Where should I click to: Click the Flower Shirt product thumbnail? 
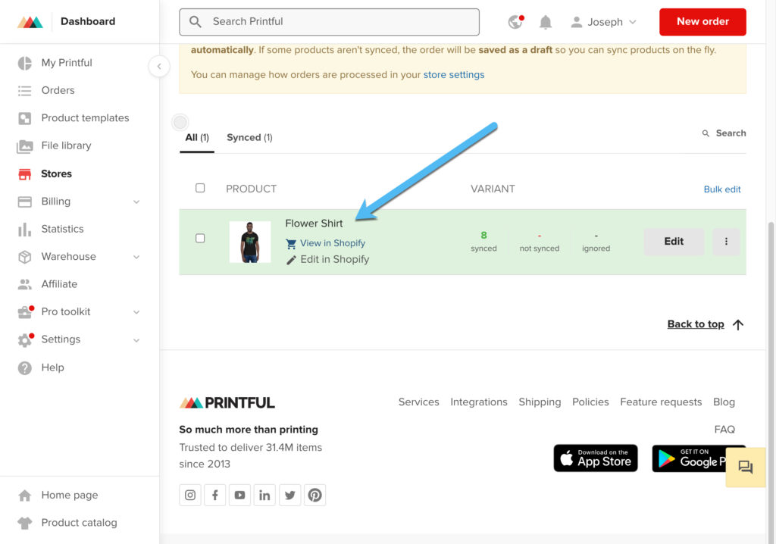pyautogui.click(x=250, y=242)
